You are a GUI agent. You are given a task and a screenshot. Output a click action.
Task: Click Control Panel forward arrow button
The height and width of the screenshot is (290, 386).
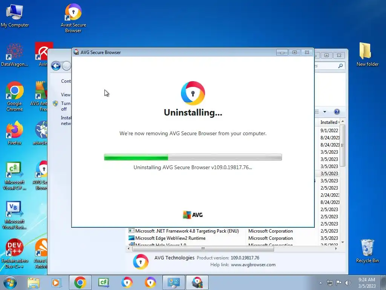66,66
